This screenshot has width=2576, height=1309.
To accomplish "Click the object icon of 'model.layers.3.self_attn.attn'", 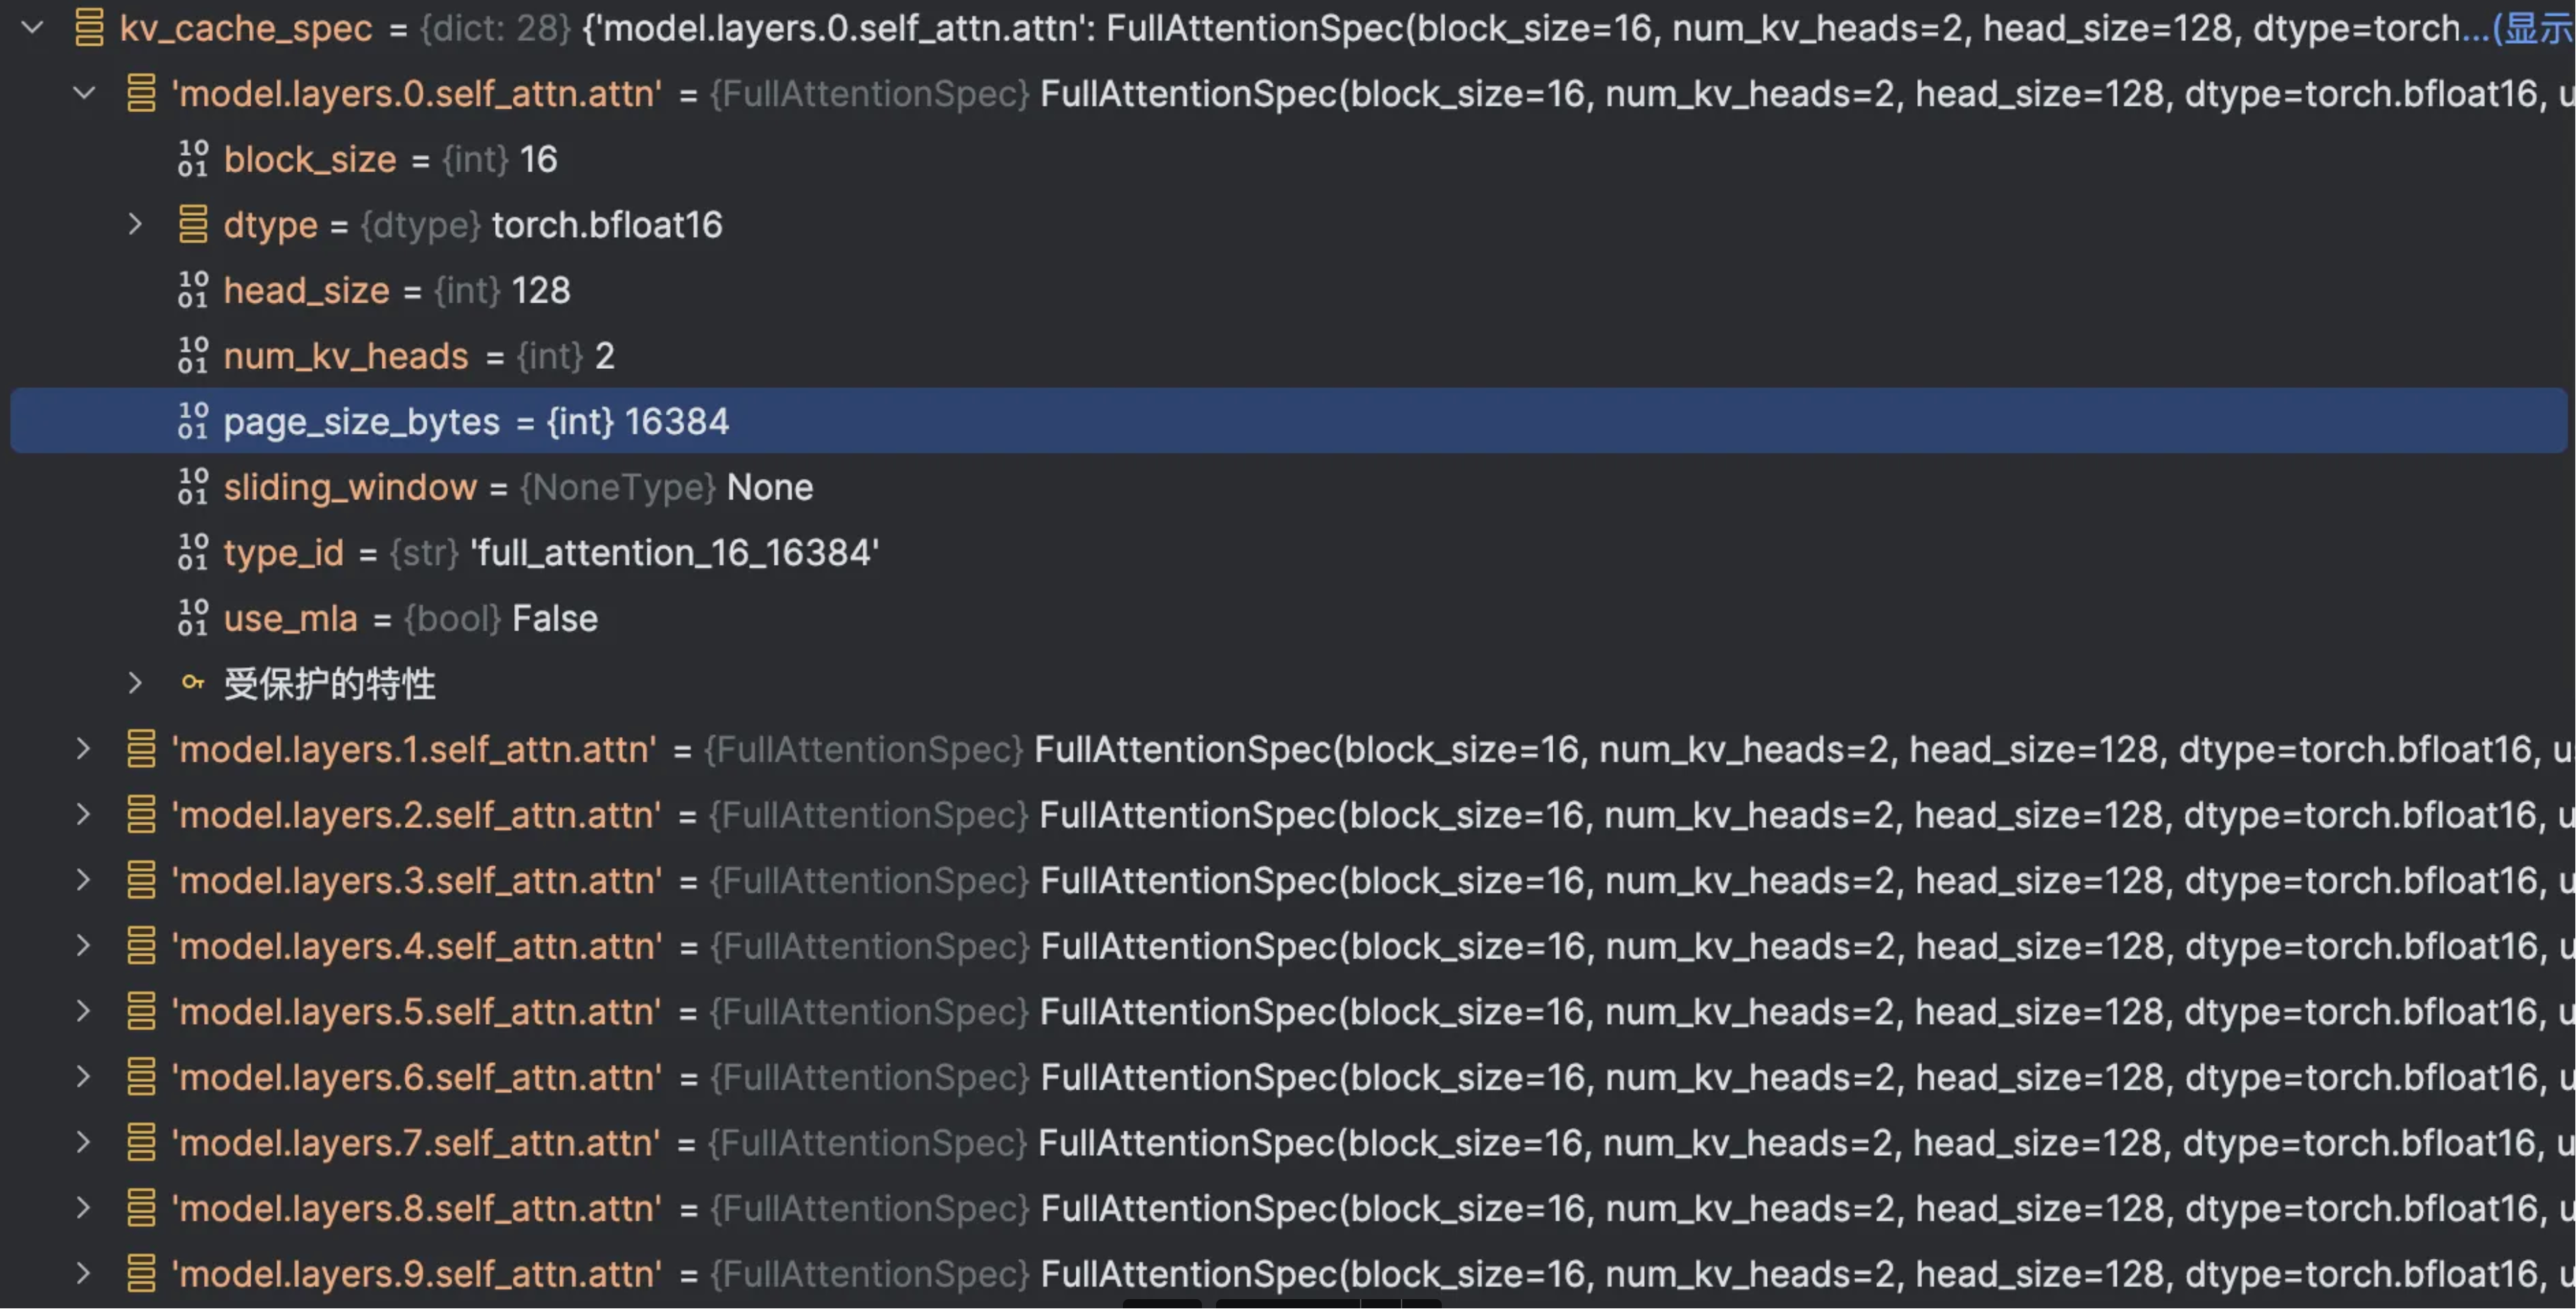I will [x=141, y=880].
